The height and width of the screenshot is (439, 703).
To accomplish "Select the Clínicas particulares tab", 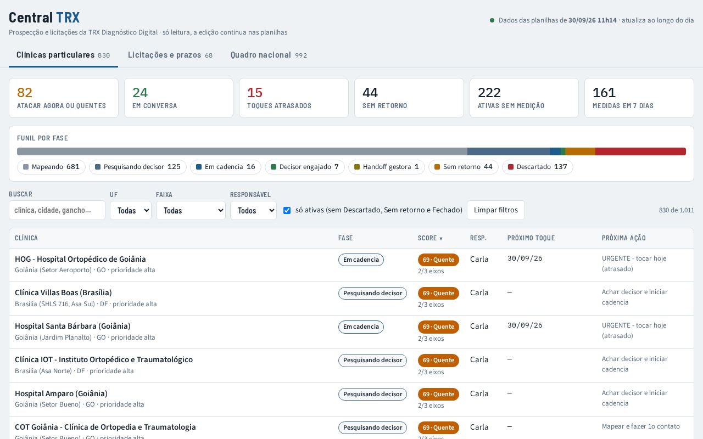I will click(x=63, y=55).
